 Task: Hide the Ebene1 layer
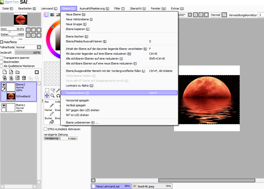[4, 105]
